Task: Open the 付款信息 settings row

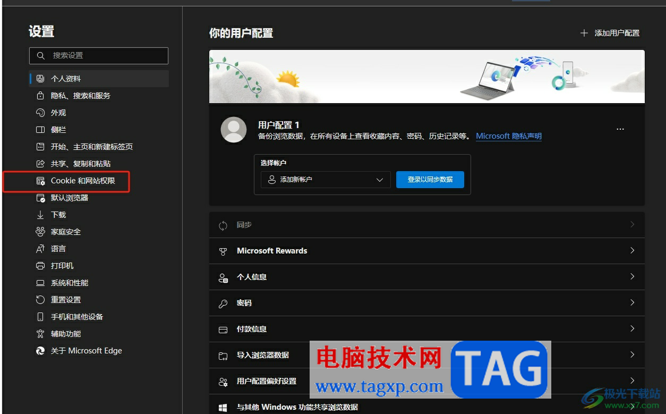Action: click(x=427, y=329)
